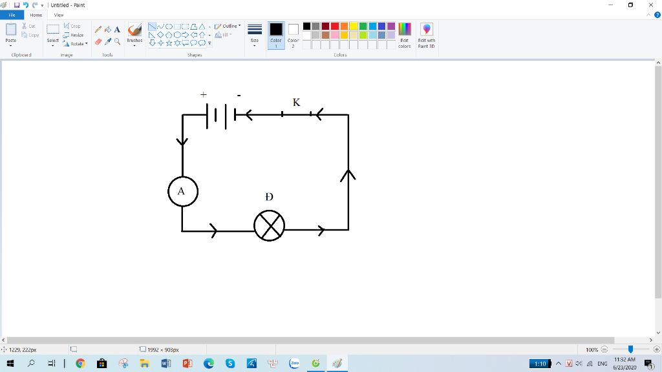Pick the Down arrow shape
This screenshot has height=372, width=662.
coord(152,43)
